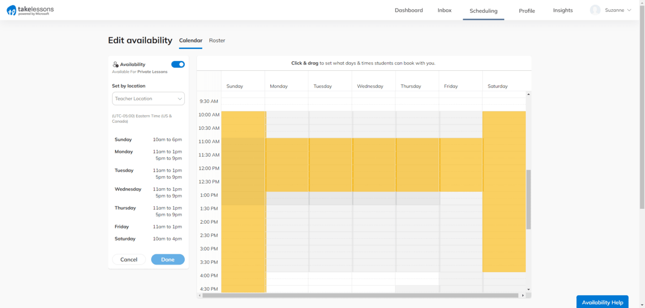The height and width of the screenshot is (308, 645).
Task: Click Suzanne's profile avatar icon
Action: [595, 10]
